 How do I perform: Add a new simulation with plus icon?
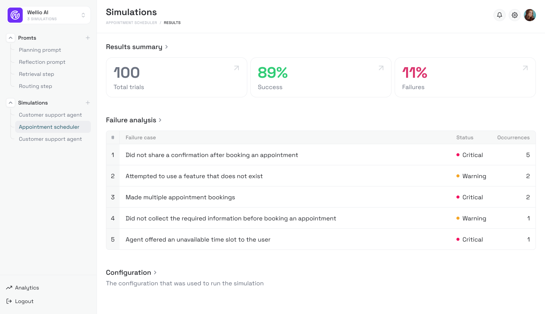pyautogui.click(x=88, y=103)
